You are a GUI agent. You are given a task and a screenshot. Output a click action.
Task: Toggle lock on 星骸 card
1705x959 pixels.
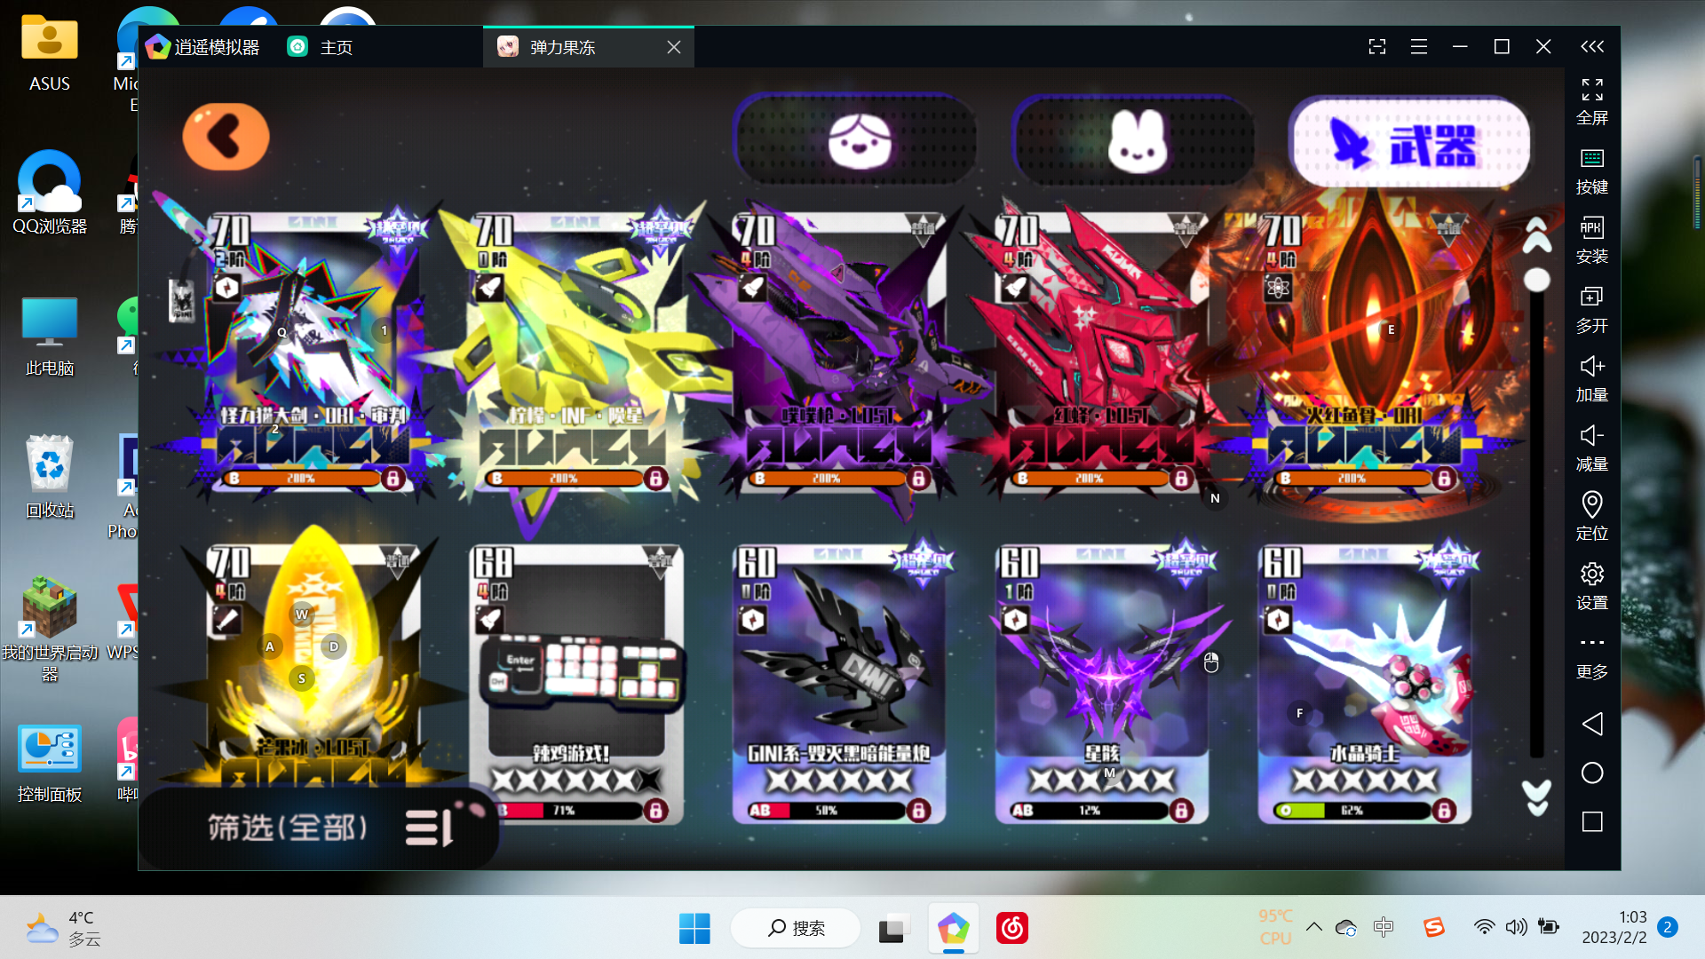coord(1181,810)
